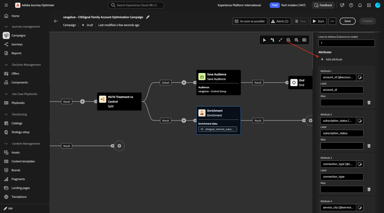Click the Attribute 1 Alias field
Viewport: 384px width, 213px height.
click(x=342, y=103)
